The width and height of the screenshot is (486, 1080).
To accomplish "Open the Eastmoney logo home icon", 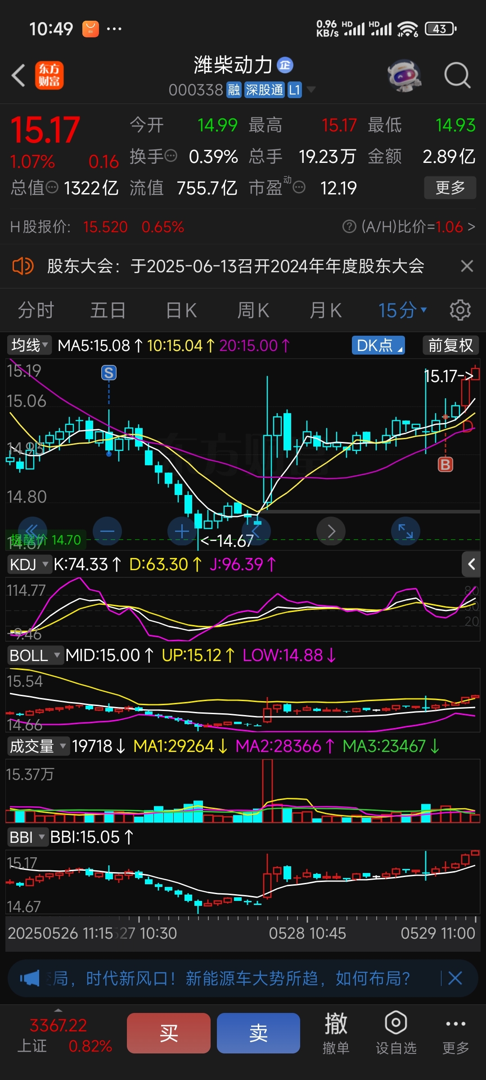I will pos(49,75).
